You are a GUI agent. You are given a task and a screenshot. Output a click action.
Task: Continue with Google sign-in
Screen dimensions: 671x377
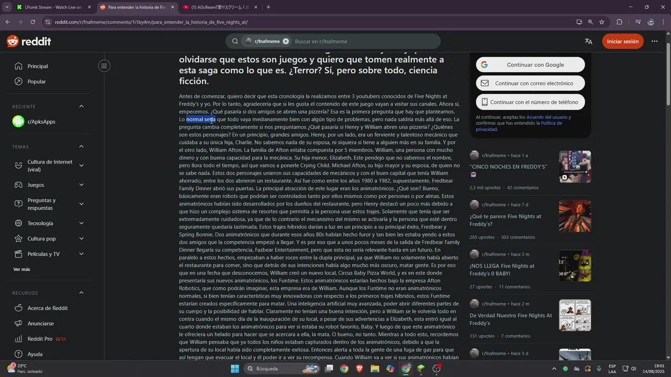pos(531,65)
